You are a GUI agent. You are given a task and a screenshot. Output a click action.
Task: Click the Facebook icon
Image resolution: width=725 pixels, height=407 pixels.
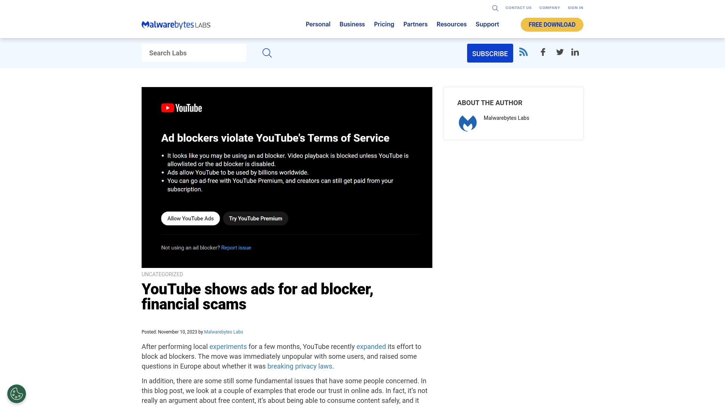[x=543, y=52]
